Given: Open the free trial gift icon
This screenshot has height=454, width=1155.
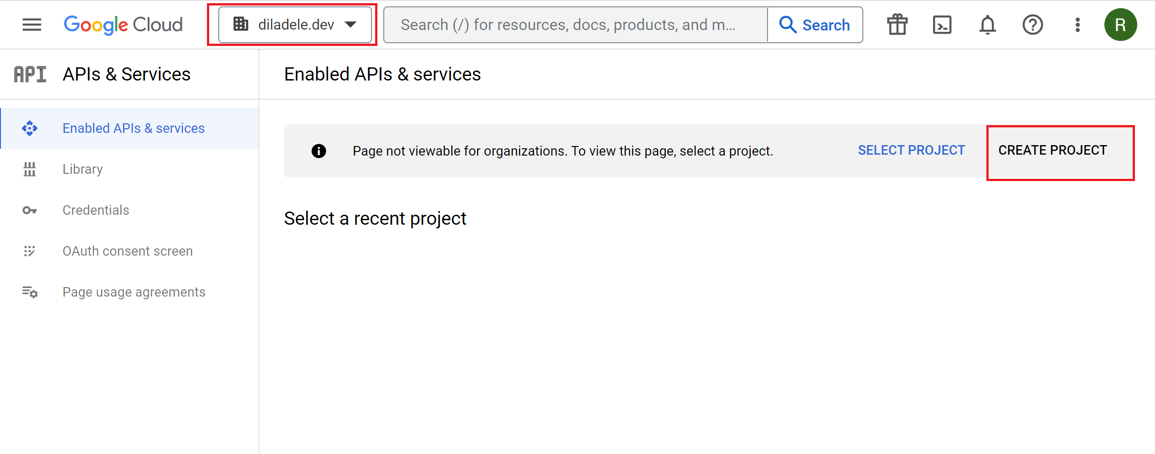Looking at the screenshot, I should (897, 25).
